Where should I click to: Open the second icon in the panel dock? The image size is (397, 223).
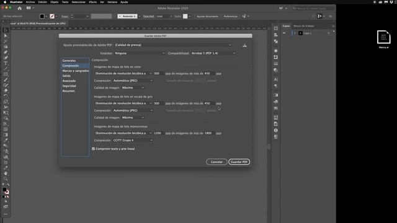[x=275, y=35]
